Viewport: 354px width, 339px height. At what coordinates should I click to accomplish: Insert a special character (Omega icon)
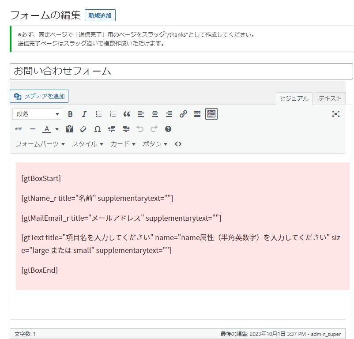coord(98,129)
